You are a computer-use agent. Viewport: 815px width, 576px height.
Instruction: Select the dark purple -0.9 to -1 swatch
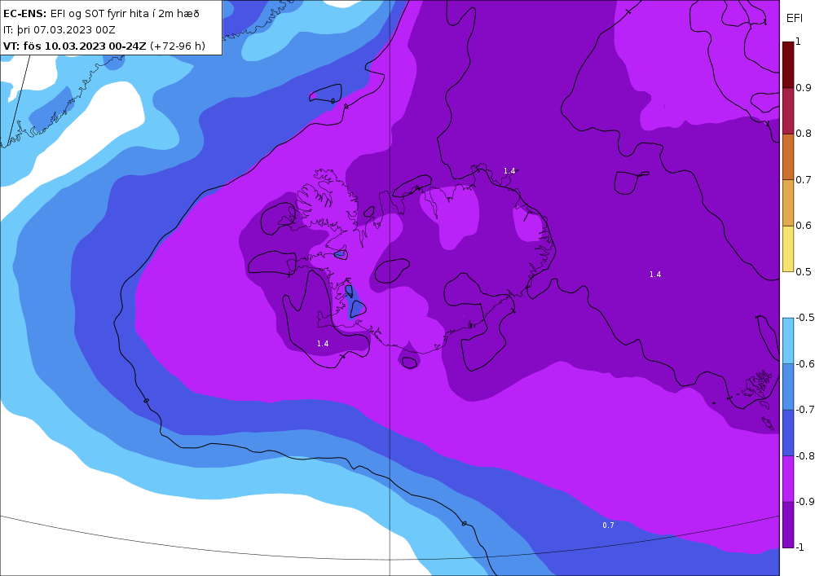[788, 525]
